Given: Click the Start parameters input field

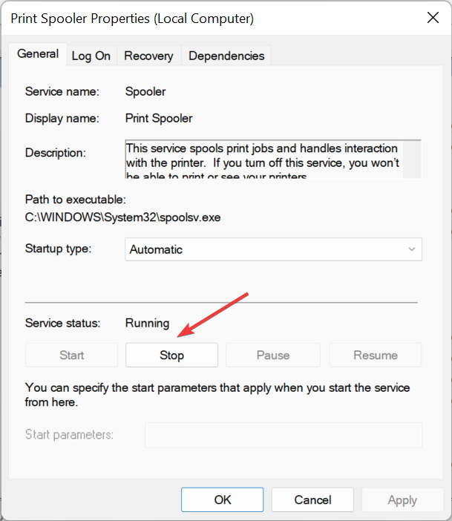Looking at the screenshot, I should 283,435.
